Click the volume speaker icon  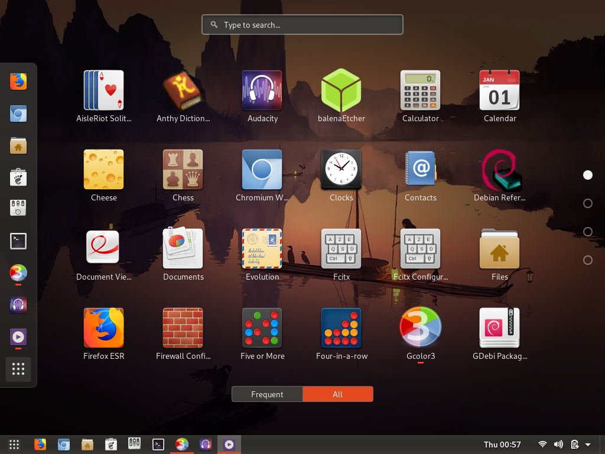(x=558, y=445)
